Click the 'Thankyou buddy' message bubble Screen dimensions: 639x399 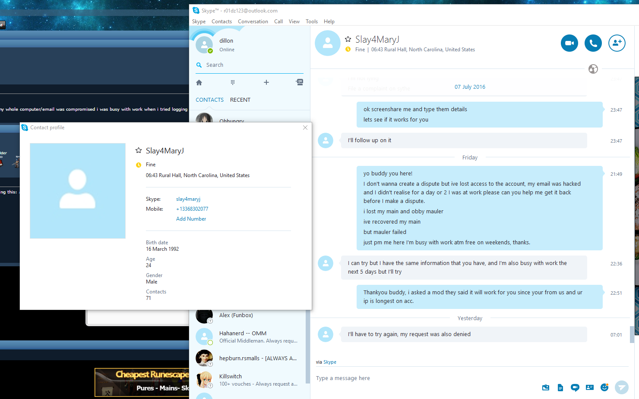479,297
